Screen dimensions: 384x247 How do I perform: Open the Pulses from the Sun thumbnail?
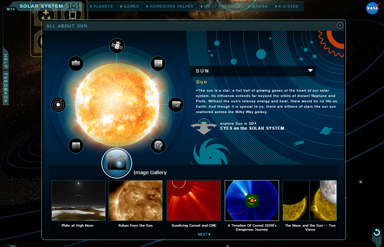pos(135,200)
